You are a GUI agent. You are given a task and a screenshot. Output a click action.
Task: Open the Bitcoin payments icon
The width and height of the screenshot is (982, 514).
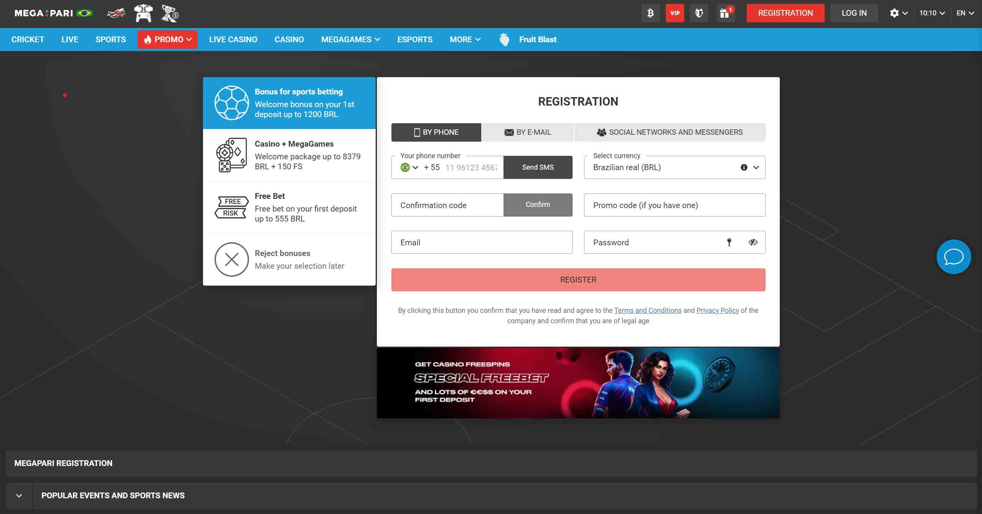point(650,13)
